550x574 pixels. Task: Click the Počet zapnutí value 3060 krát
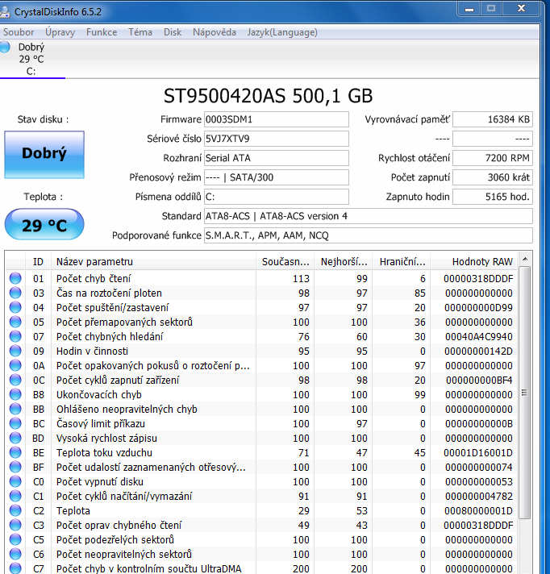(493, 177)
